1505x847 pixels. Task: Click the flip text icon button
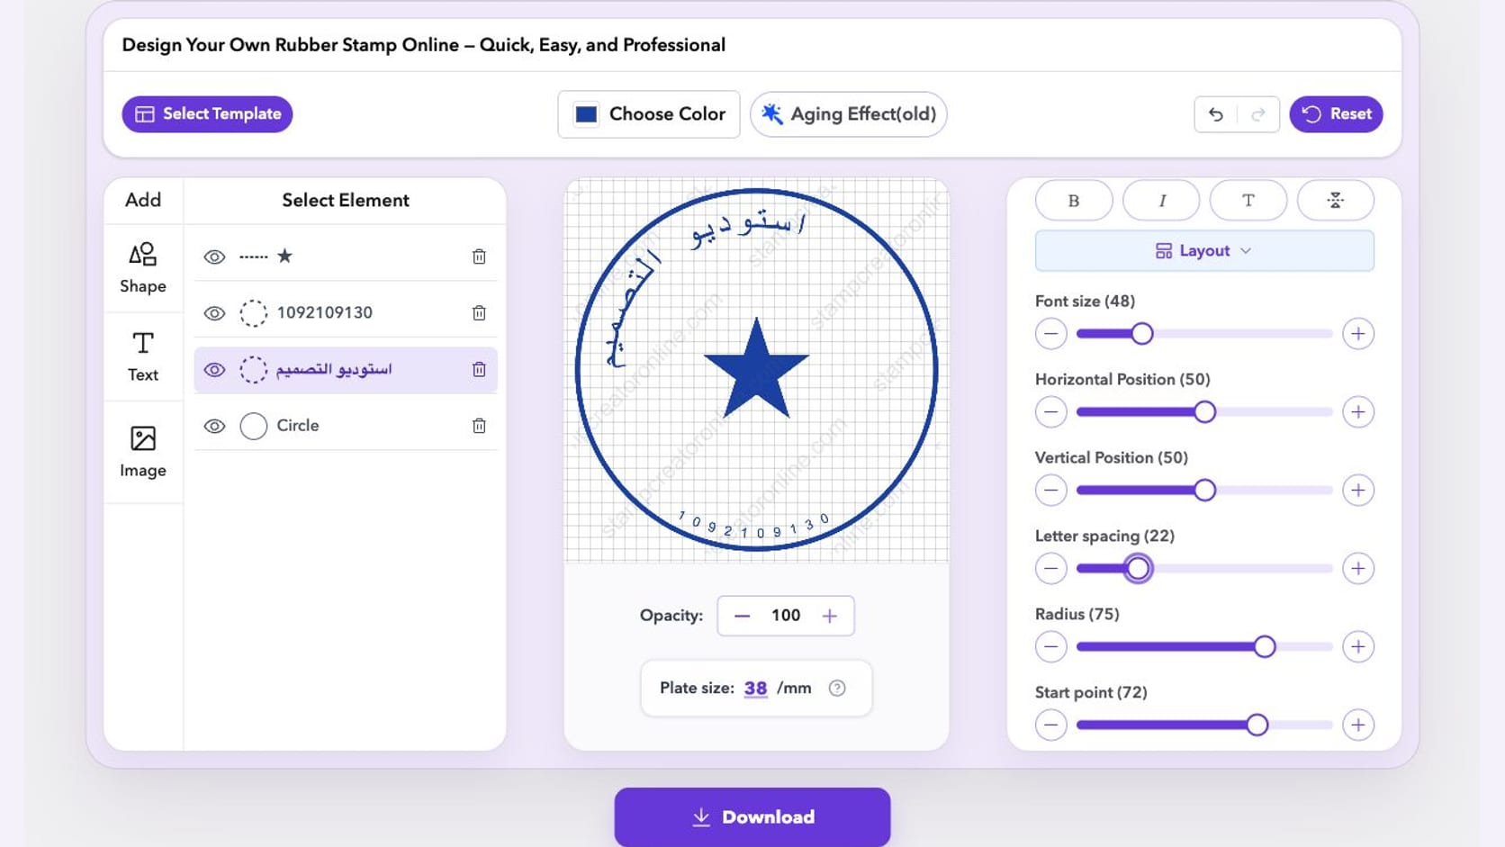pyautogui.click(x=1336, y=200)
